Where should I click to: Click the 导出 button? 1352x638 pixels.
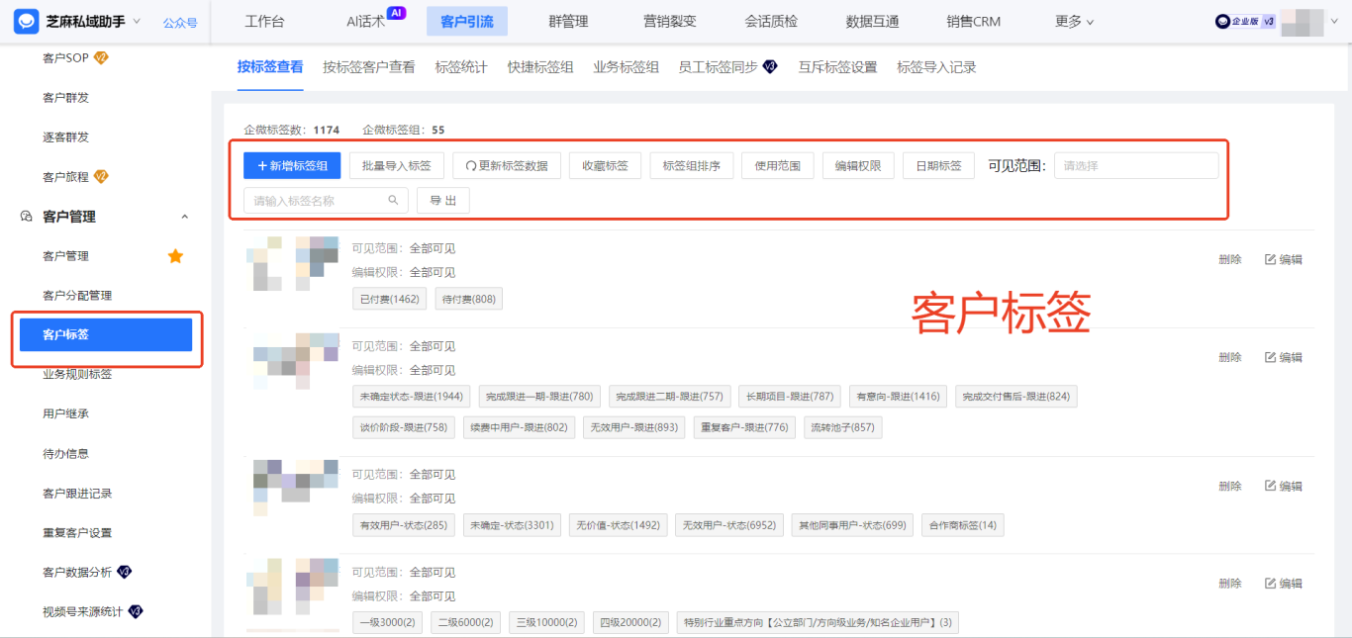(x=443, y=201)
